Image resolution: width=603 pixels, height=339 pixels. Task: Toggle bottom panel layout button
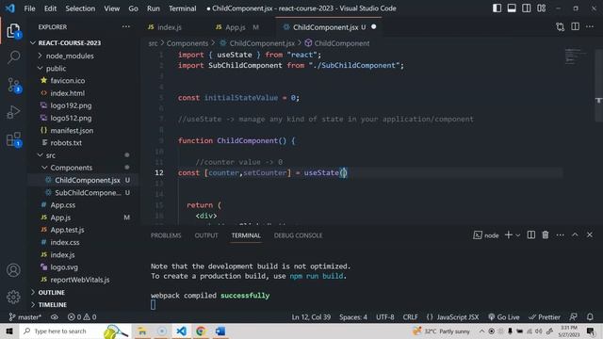(x=512, y=8)
